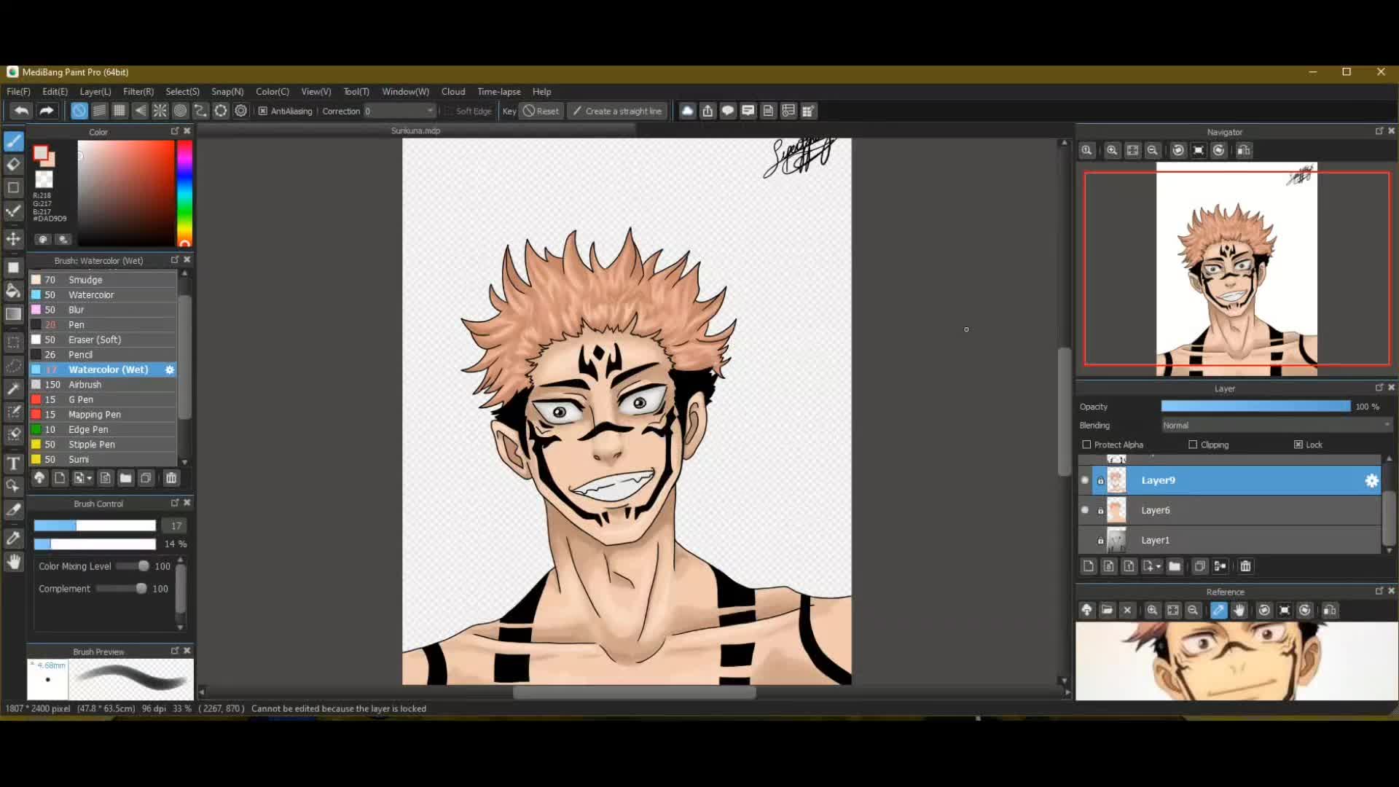Open the Time-lapse menu
Screen dimensions: 1399x787
[x=499, y=92]
